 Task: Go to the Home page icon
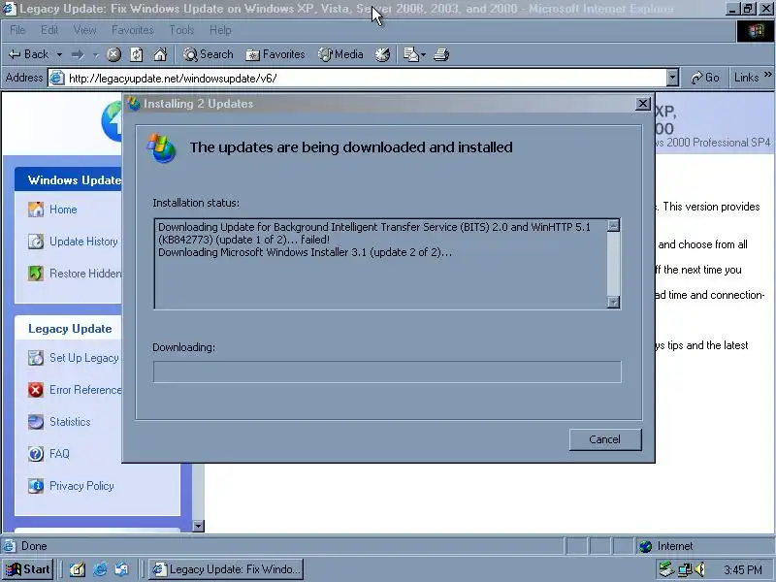pyautogui.click(x=160, y=54)
